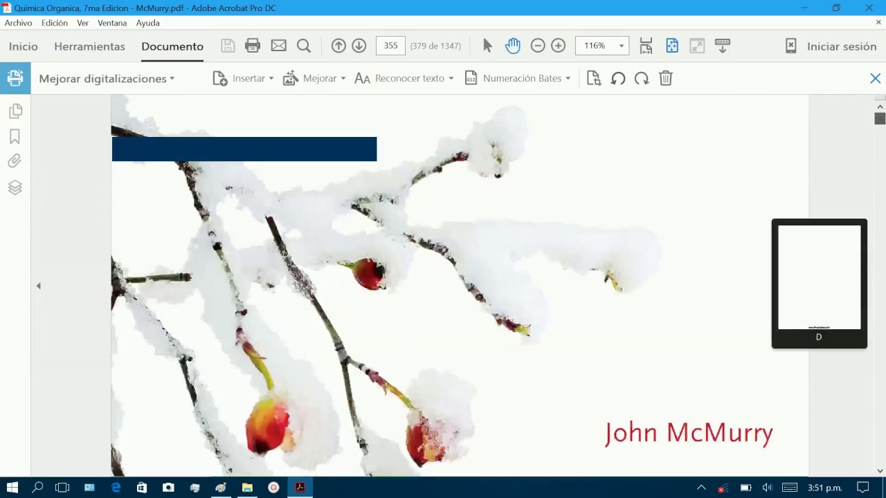Viewport: 886px width, 498px height.
Task: Expand the left navigation pane arrow
Action: click(38, 286)
